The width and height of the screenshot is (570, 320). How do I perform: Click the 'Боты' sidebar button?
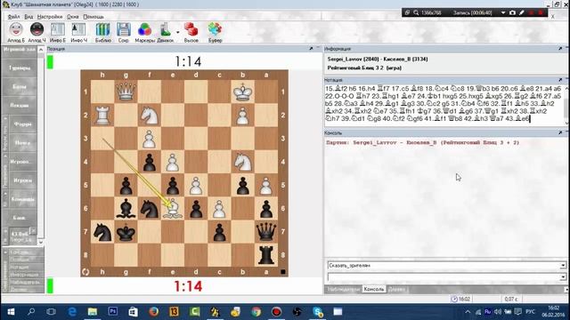[x=20, y=87]
